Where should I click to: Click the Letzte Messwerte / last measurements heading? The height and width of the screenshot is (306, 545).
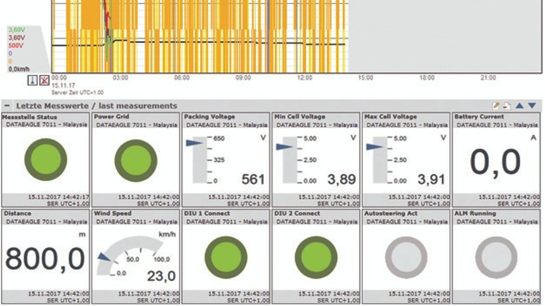pos(97,106)
